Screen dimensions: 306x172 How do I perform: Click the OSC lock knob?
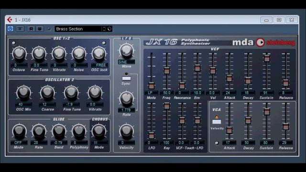tap(99, 54)
